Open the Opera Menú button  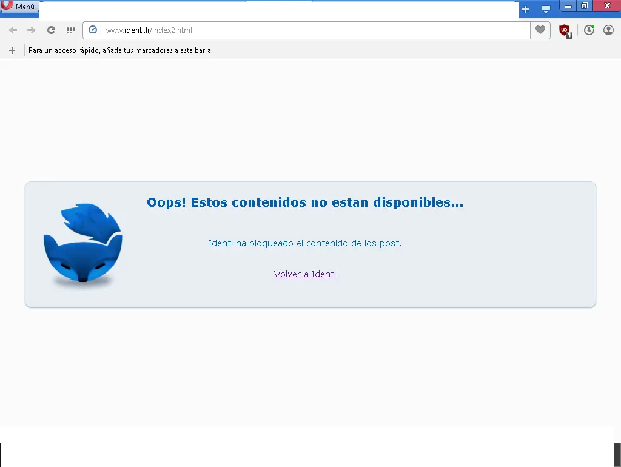click(19, 6)
